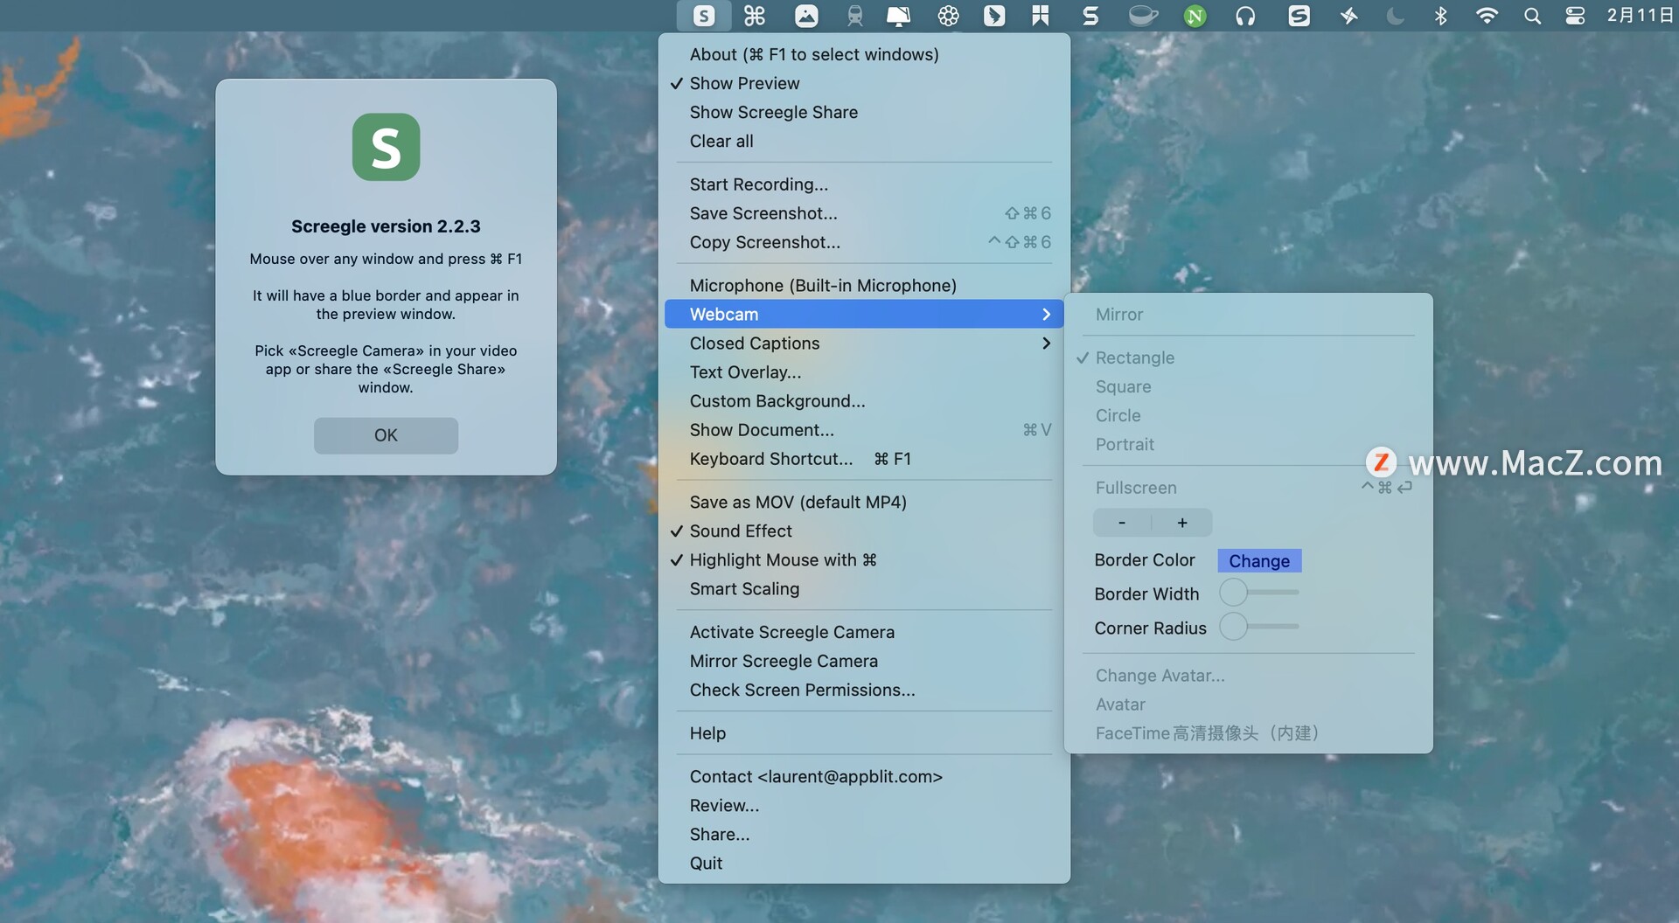Expand the Webcam submenu

tap(864, 314)
